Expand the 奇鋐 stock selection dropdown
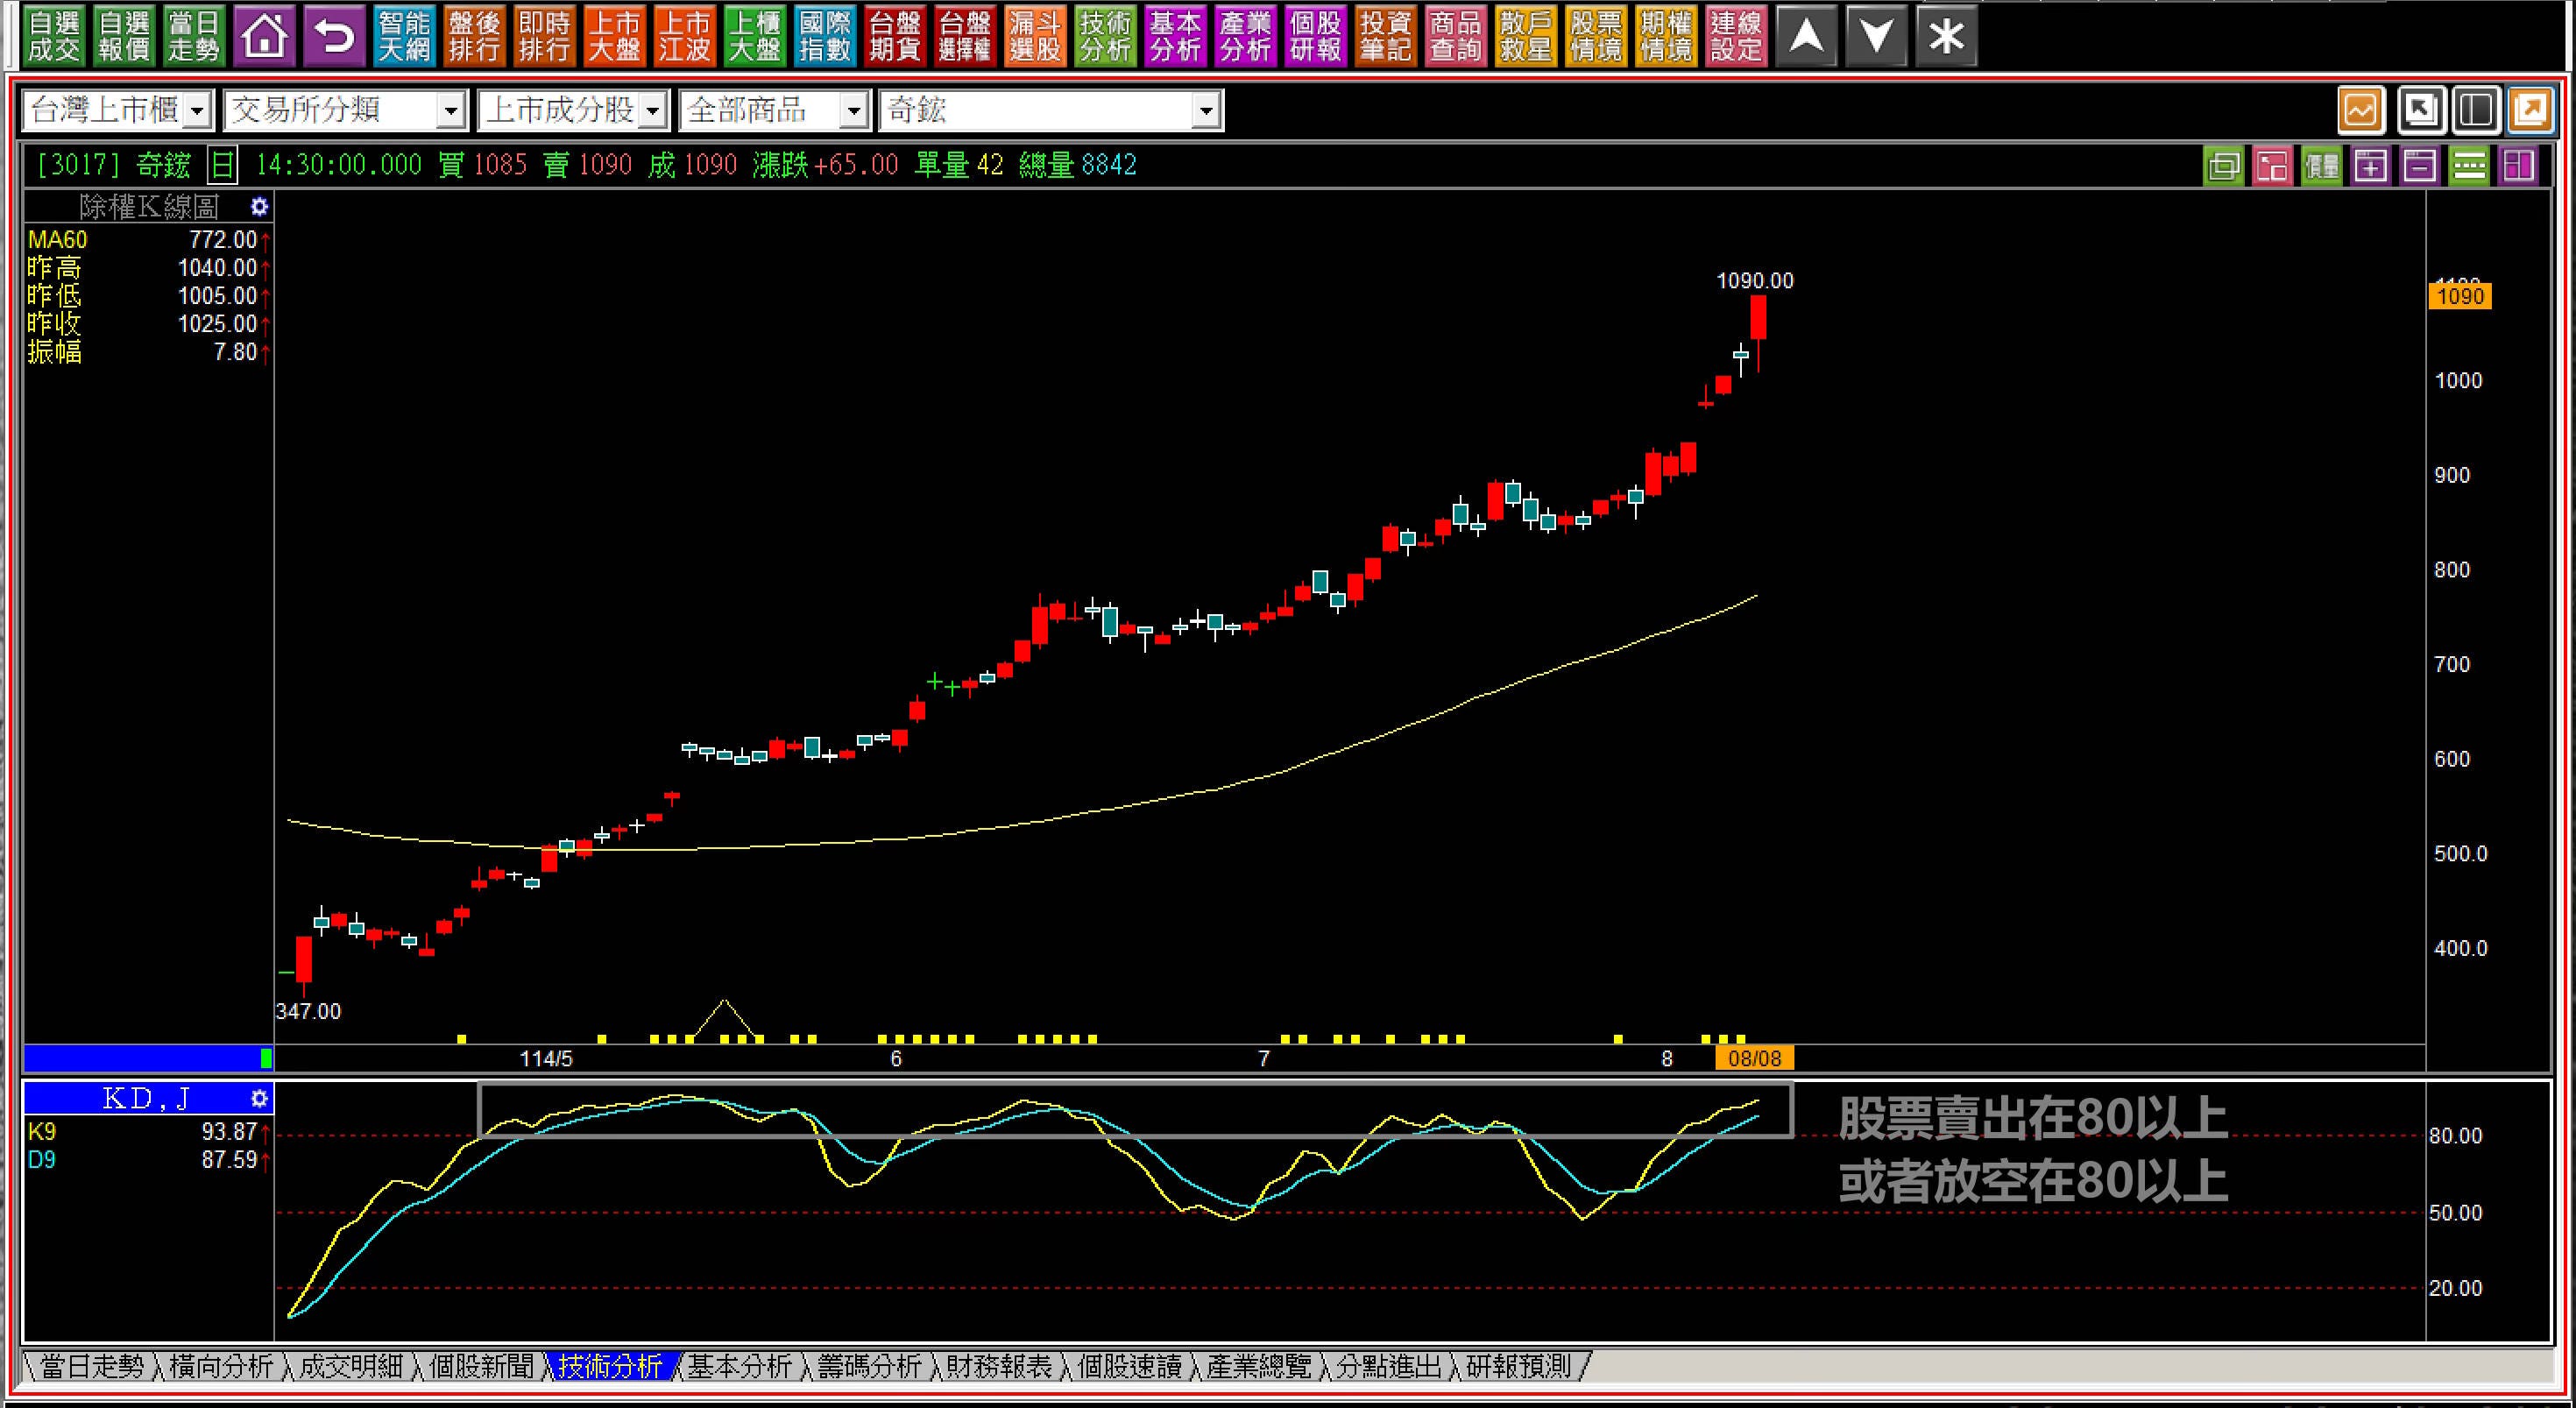The height and width of the screenshot is (1408, 2576). click(x=1206, y=110)
